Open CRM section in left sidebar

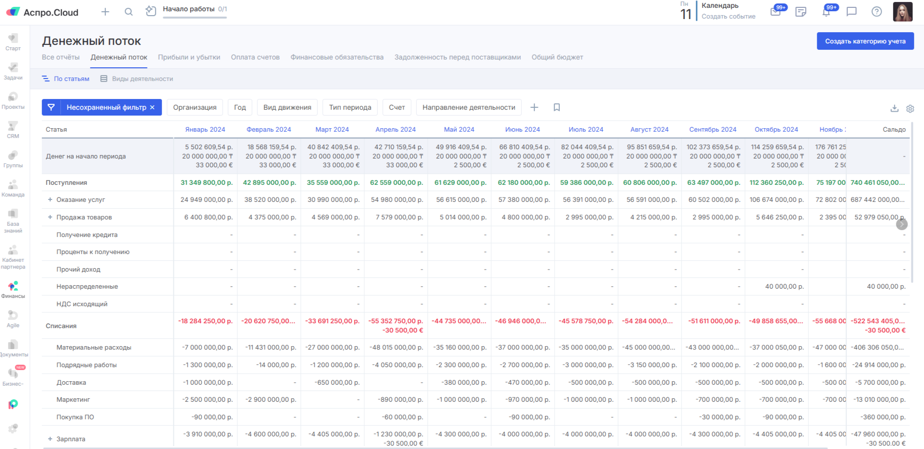pyautogui.click(x=13, y=130)
